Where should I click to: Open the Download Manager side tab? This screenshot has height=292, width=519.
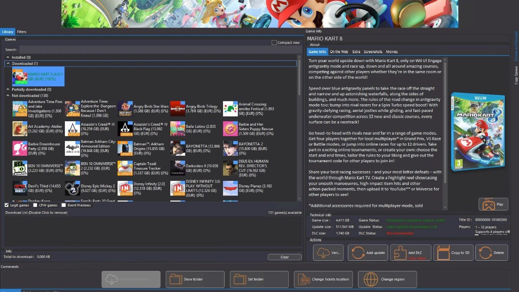[x=517, y=45]
